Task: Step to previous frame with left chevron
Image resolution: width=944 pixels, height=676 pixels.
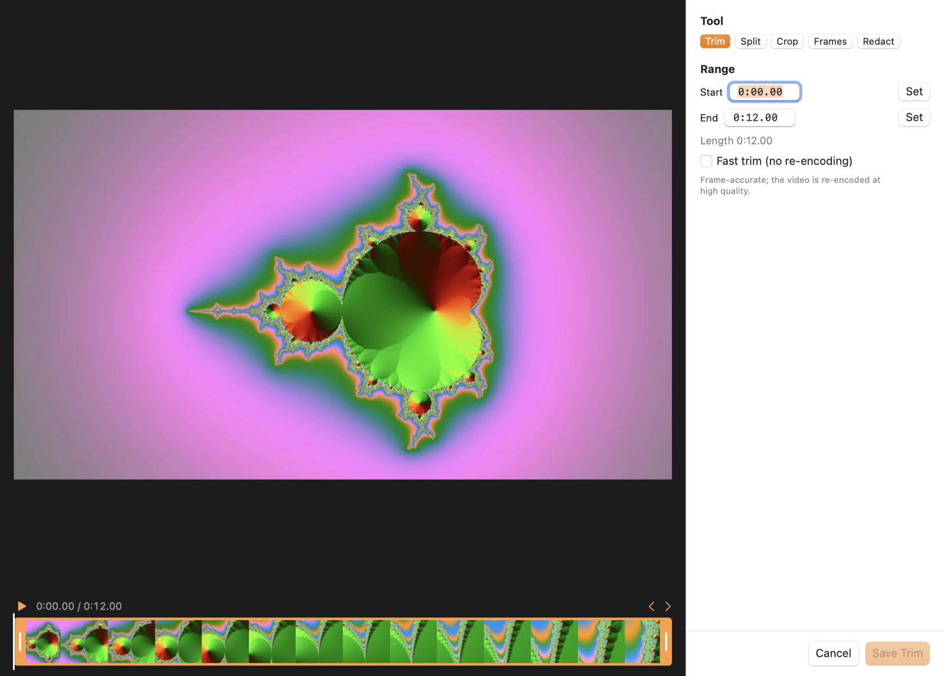Action: point(651,606)
